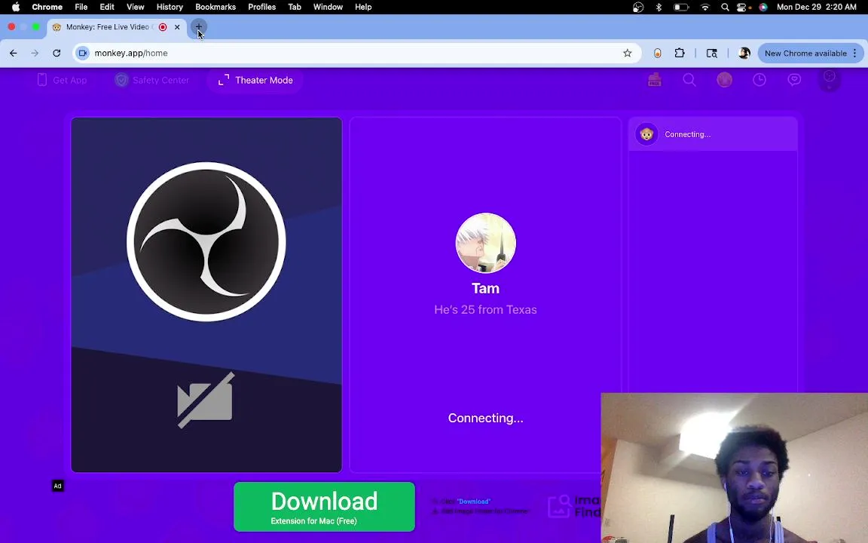868x543 pixels.
Task: Click the OBS icon in macOS menu bar
Action: coord(637,7)
